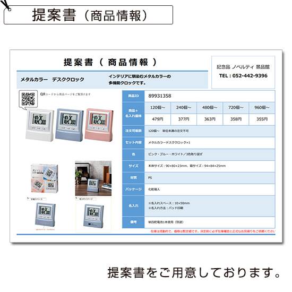
Task: Click the pink desk clock photo
Action: coord(99,125)
